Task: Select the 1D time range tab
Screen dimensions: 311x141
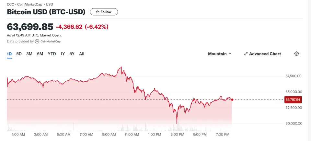Action: (x=9, y=54)
